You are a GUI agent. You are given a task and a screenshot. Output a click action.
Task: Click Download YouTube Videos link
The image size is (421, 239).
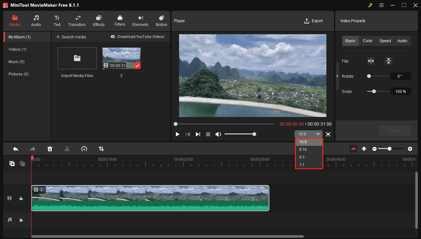point(137,37)
